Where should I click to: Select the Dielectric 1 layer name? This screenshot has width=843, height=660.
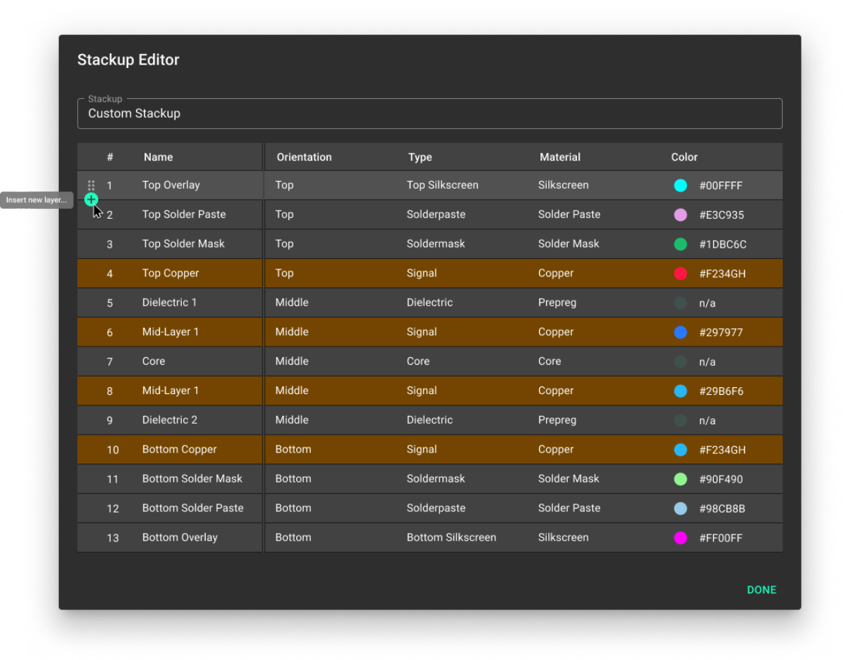point(169,302)
